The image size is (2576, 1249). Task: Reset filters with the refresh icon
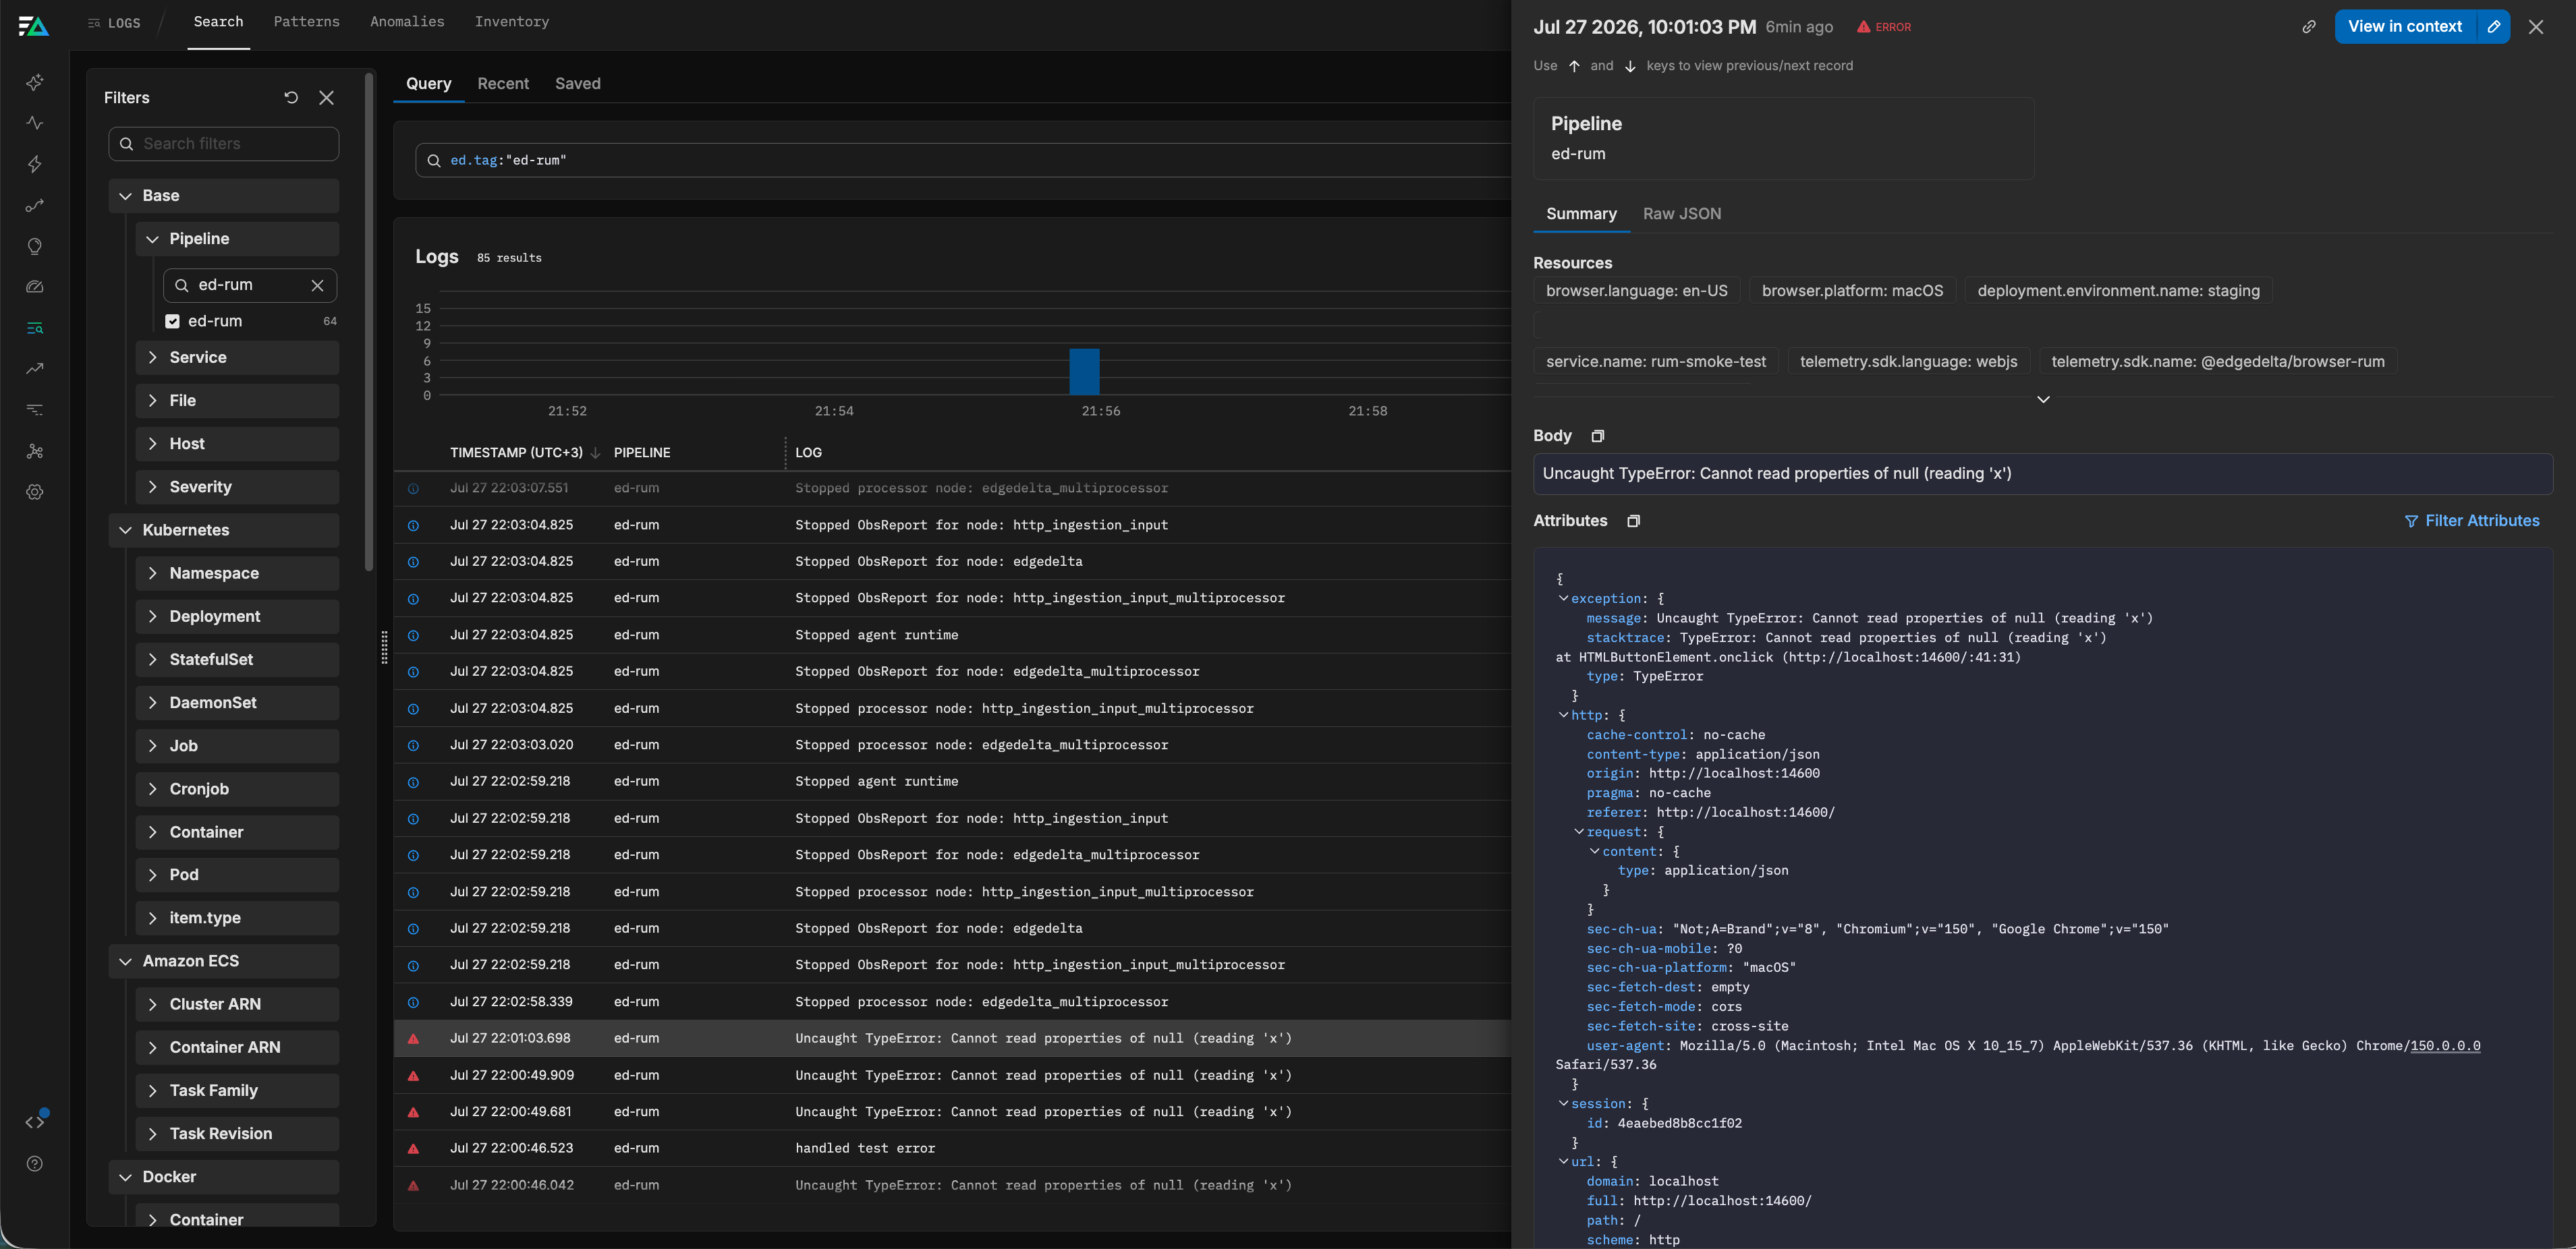tap(291, 98)
